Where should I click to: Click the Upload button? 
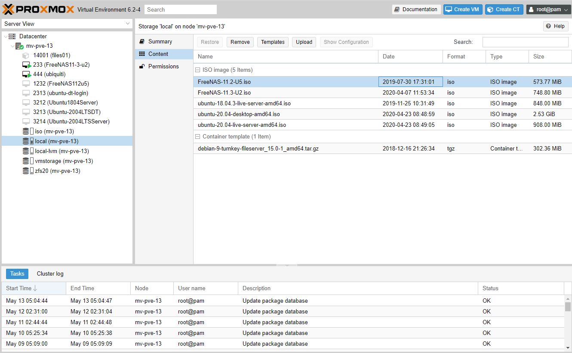[x=304, y=42]
